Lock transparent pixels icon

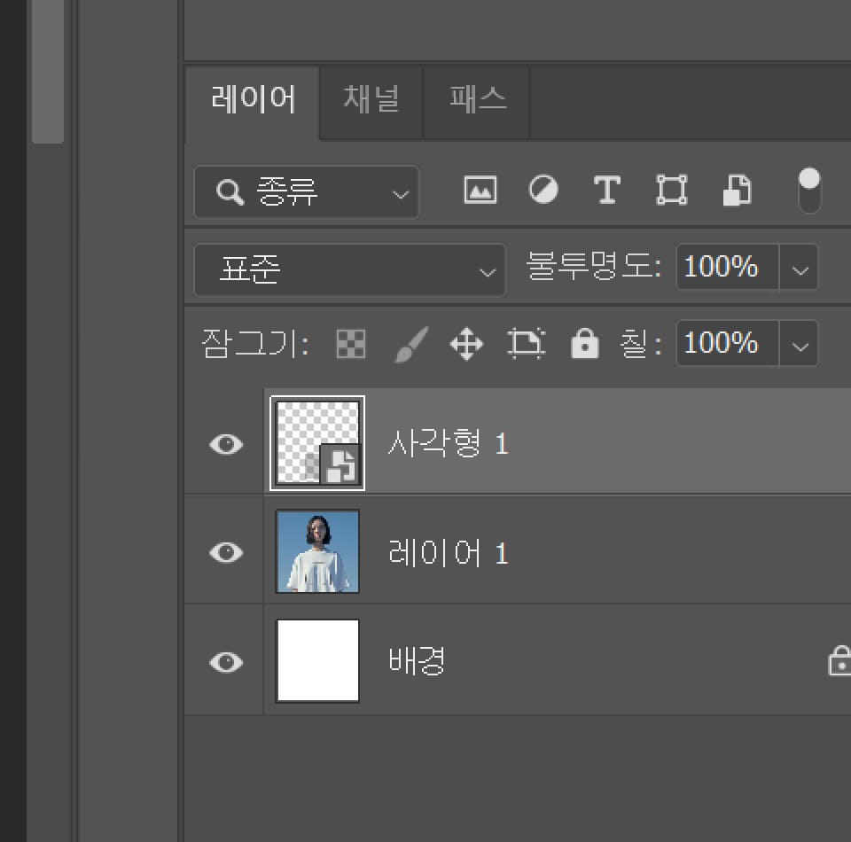coord(351,344)
